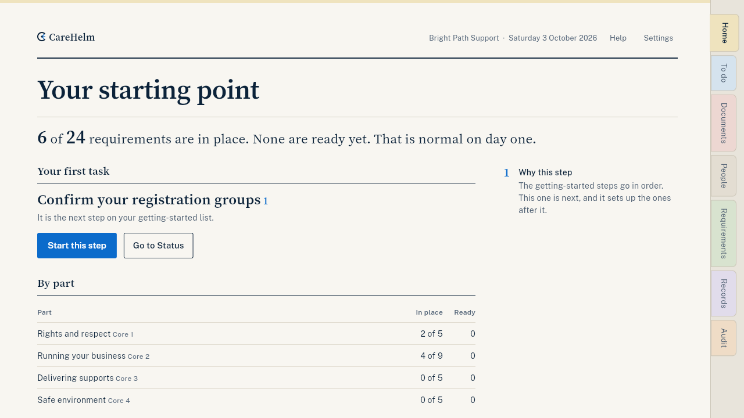The height and width of the screenshot is (418, 744).
Task: Click the CareHelm logo icon
Action: [41, 37]
